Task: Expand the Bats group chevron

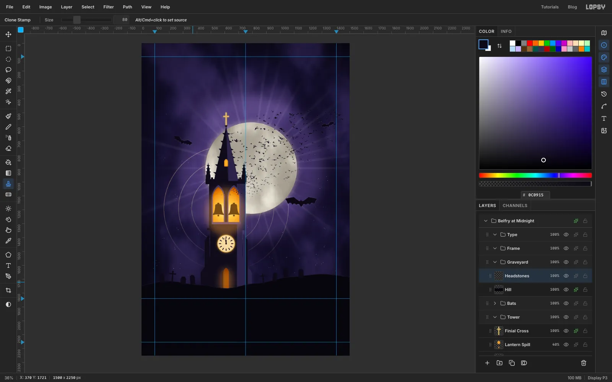Action: 495,303
